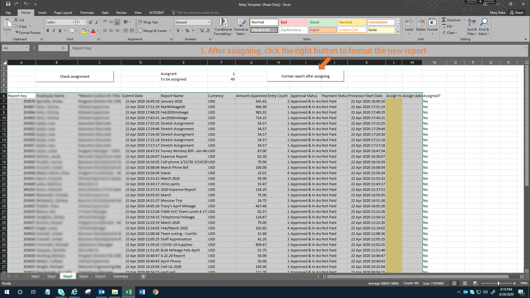Expand the Name Box dropdown arrow

pyautogui.click(x=27, y=48)
